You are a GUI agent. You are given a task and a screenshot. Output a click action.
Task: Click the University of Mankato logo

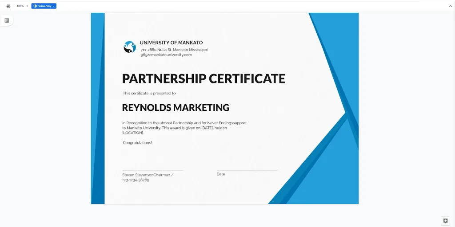click(130, 47)
